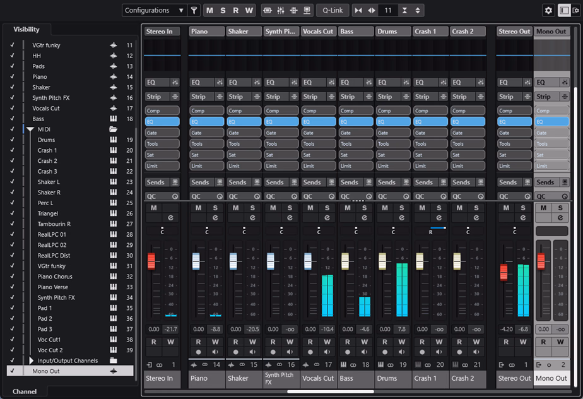This screenshot has width=583, height=399.
Task: Click the Sat module on Stereo Out strip
Action: tap(515, 155)
